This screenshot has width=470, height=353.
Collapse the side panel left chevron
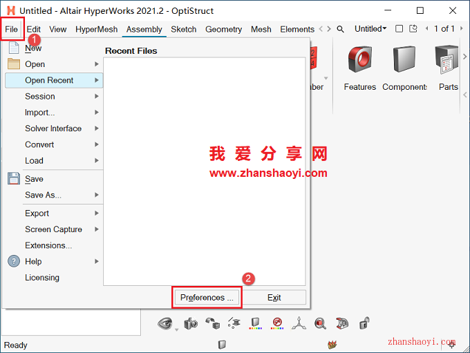pyautogui.click(x=465, y=95)
